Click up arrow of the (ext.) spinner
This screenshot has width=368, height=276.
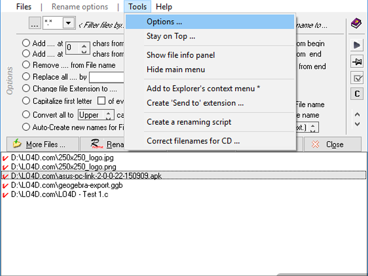point(313,125)
